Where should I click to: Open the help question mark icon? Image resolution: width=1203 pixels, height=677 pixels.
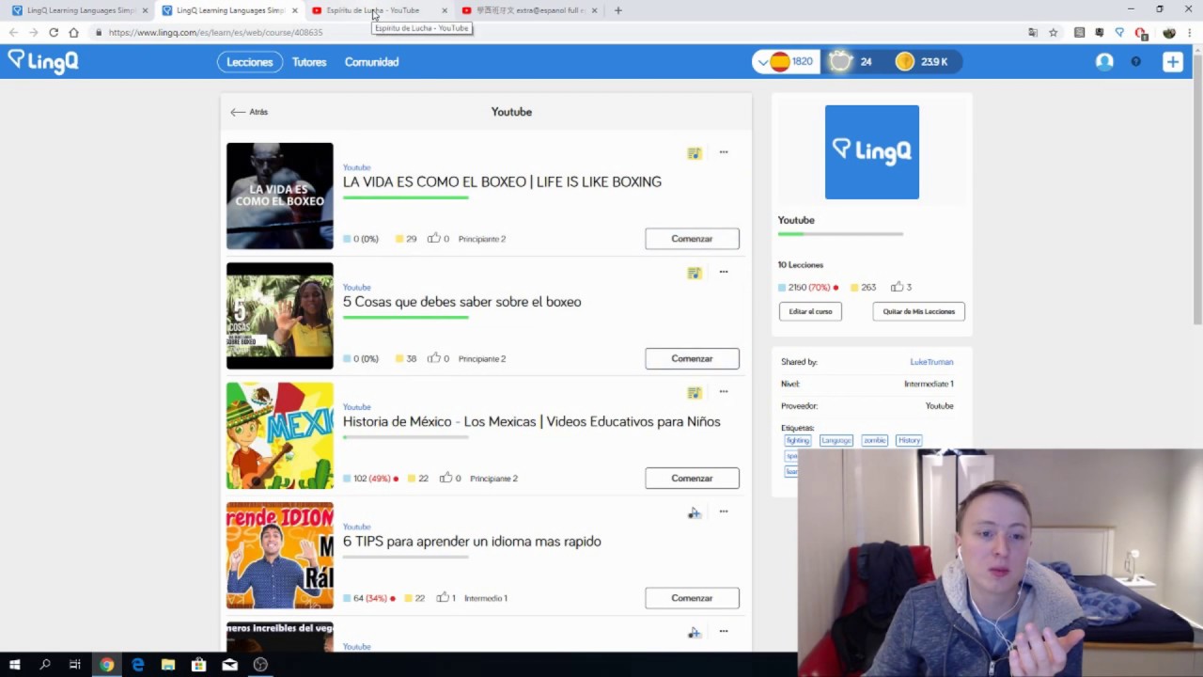click(x=1135, y=62)
